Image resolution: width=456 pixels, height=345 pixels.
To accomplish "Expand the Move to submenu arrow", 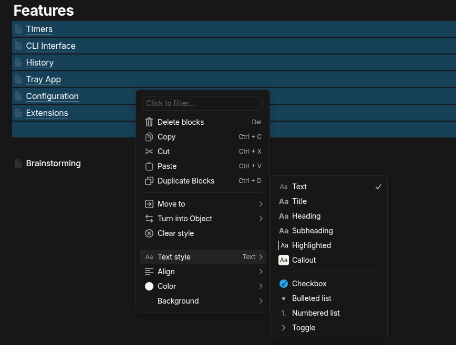I will 261,204.
